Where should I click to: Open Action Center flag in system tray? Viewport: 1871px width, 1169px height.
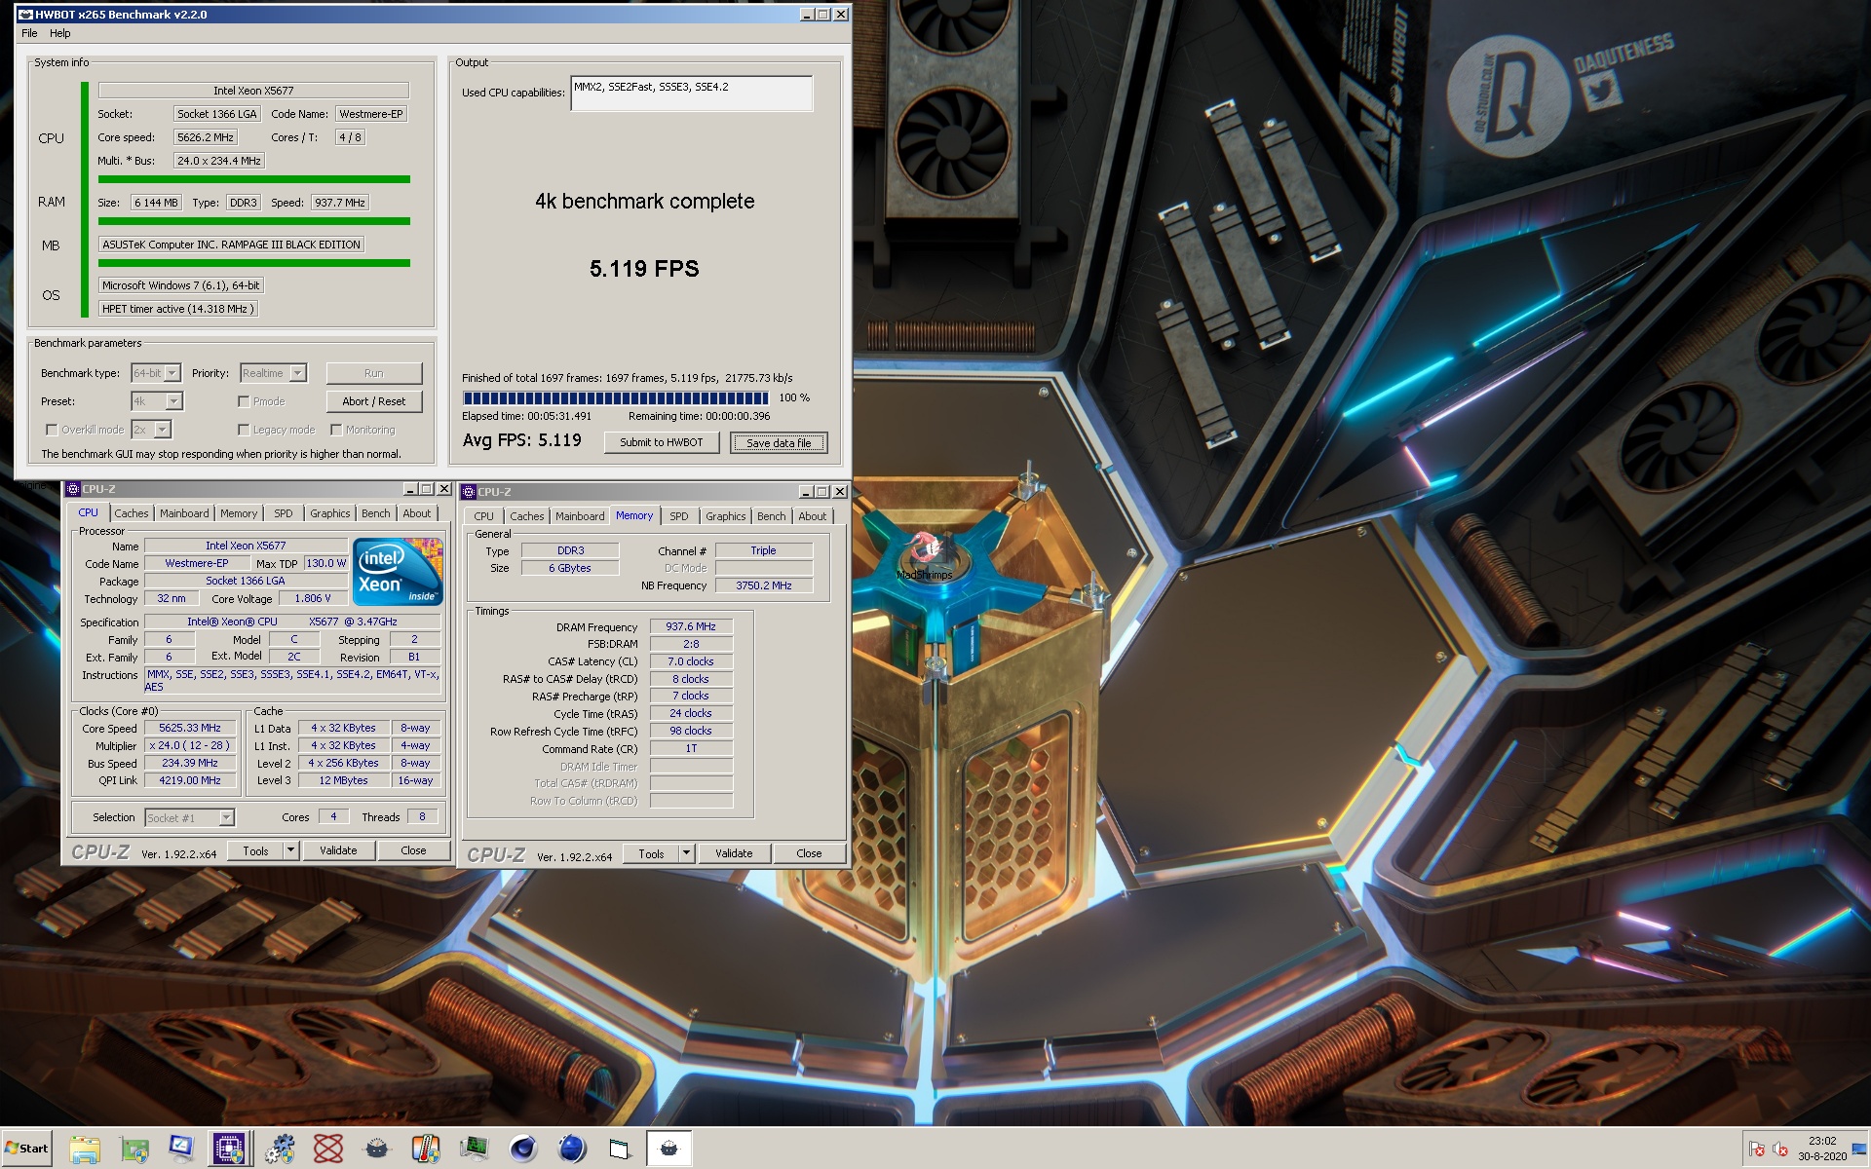click(1757, 1149)
